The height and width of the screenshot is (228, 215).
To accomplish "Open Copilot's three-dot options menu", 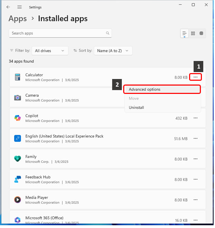I will click(x=195, y=118).
